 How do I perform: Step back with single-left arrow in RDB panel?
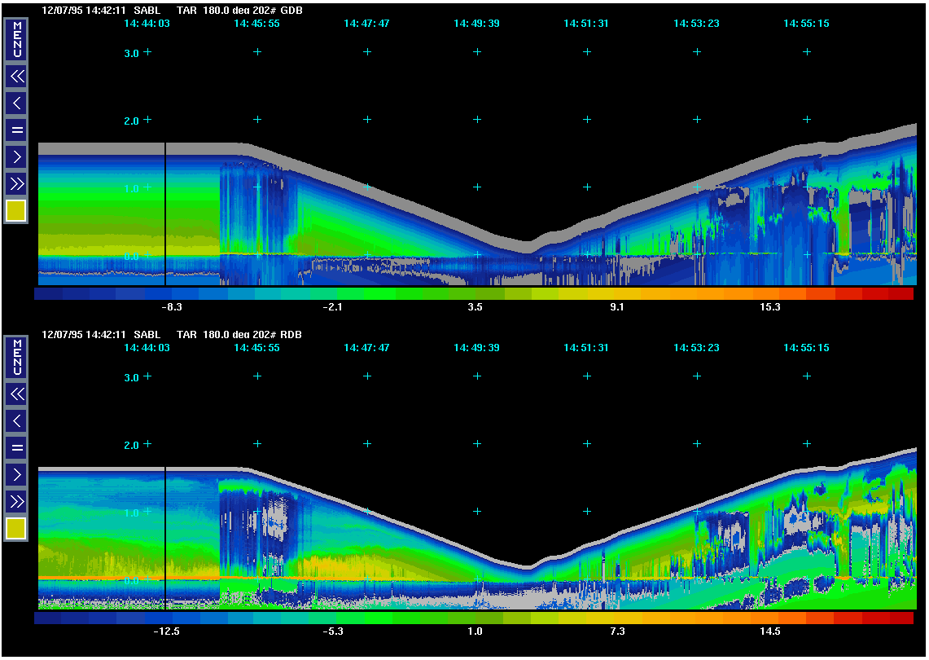tap(16, 420)
